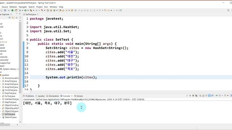Open the Refactor menu
This screenshot has height=130, width=232.
[x=13, y=7]
